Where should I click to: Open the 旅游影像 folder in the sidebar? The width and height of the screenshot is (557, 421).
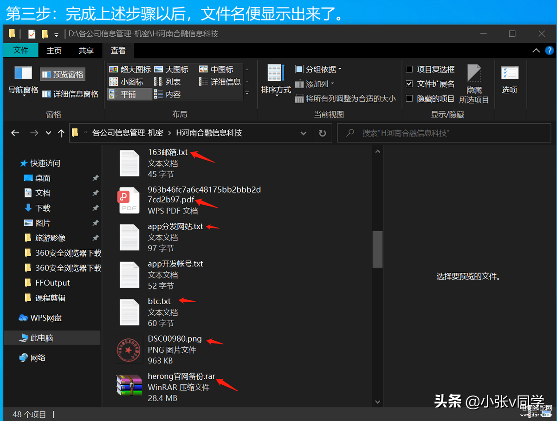tap(45, 238)
